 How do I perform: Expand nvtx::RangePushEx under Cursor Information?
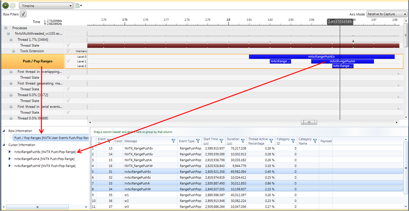(10, 152)
